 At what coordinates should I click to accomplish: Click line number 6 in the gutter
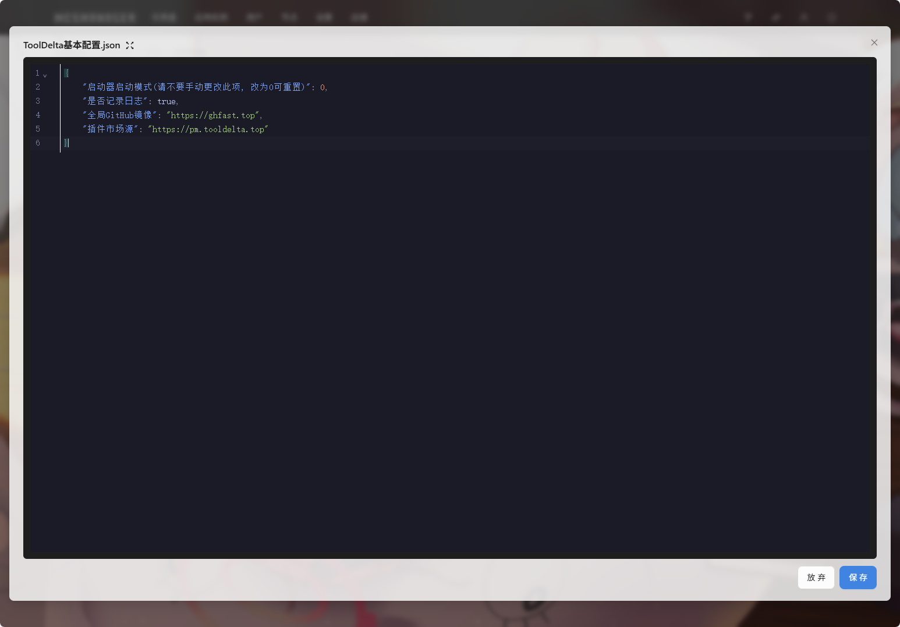(x=38, y=143)
